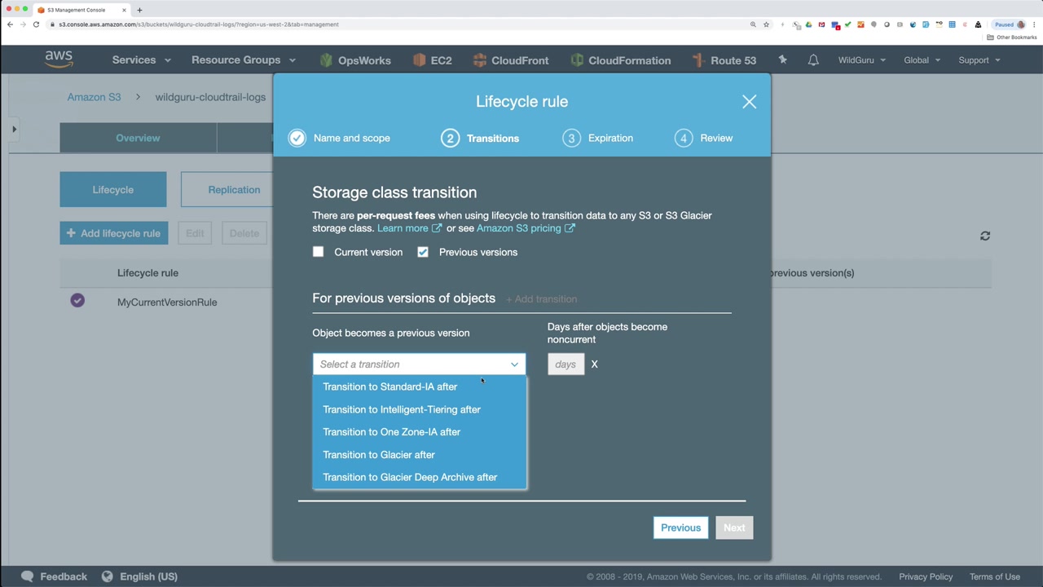Bookmark this page with the star icon
This screenshot has width=1043, height=587.
coord(766,24)
